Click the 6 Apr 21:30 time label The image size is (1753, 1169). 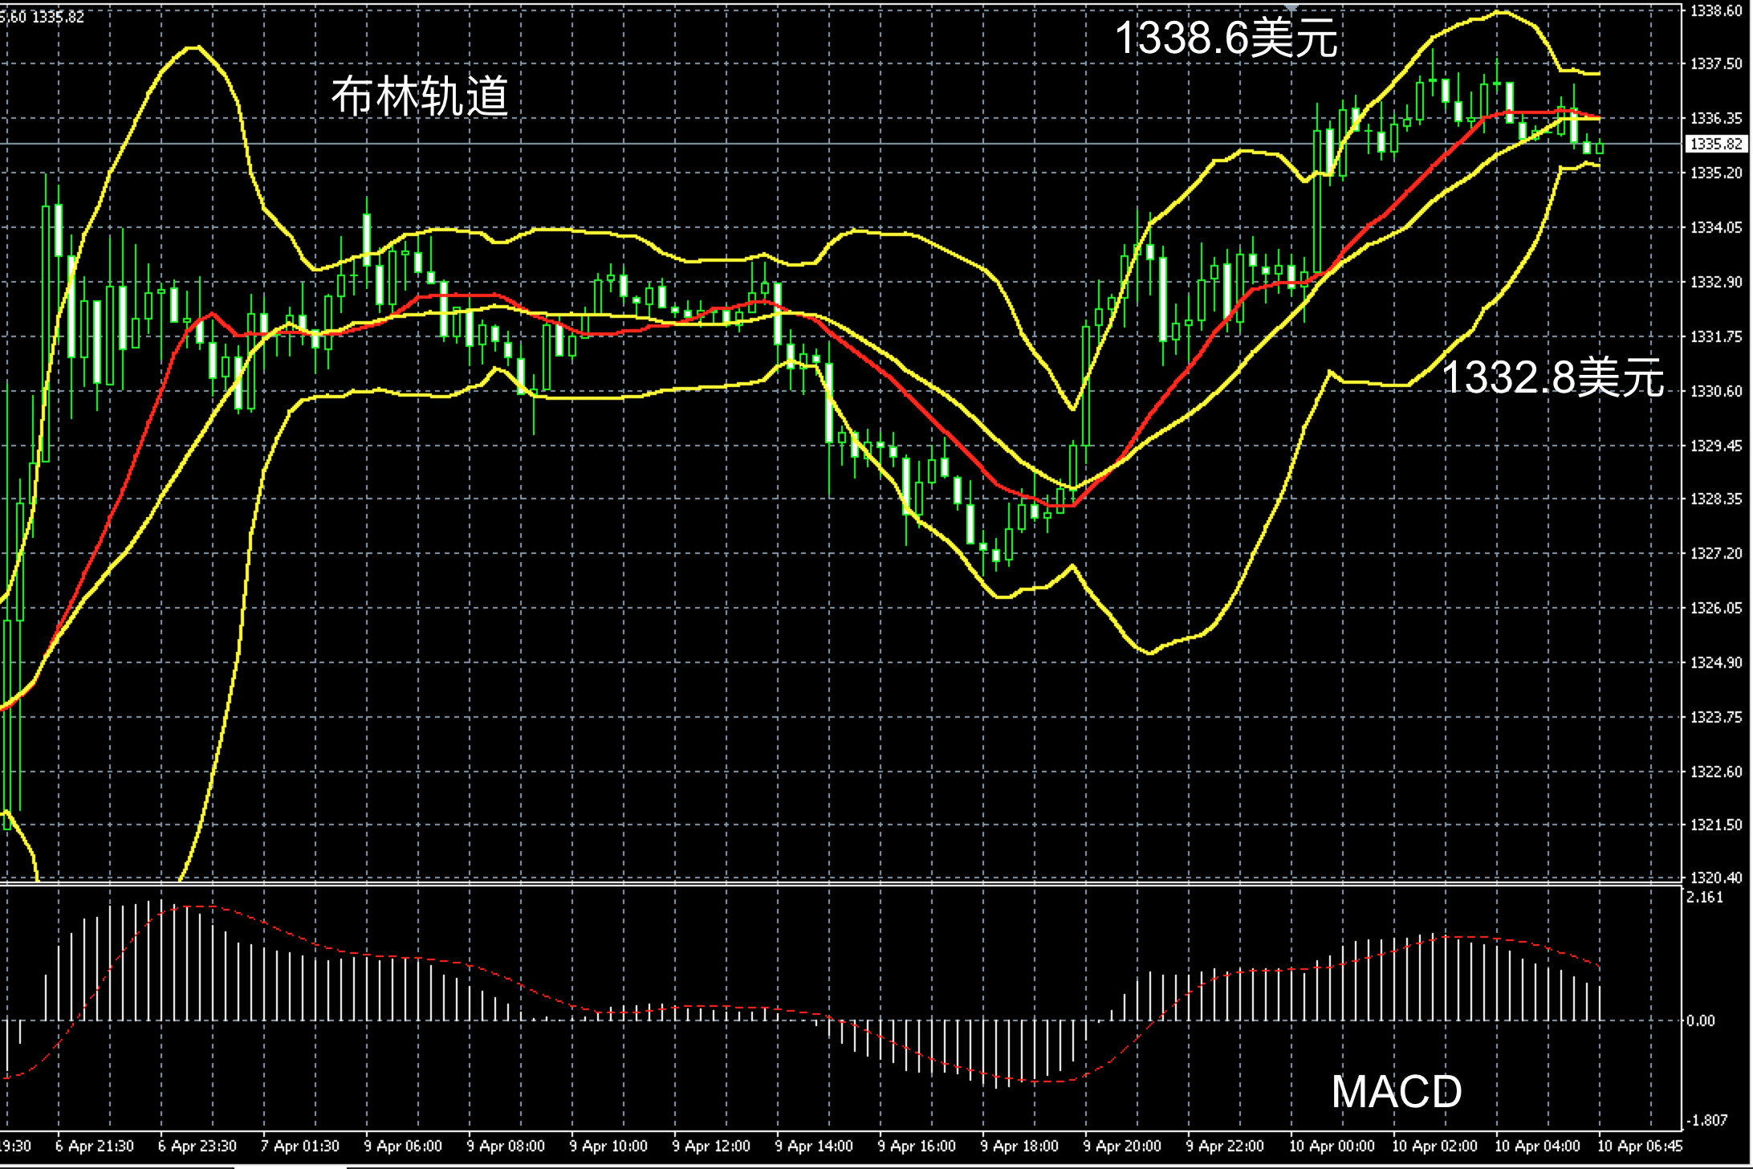94,1147
